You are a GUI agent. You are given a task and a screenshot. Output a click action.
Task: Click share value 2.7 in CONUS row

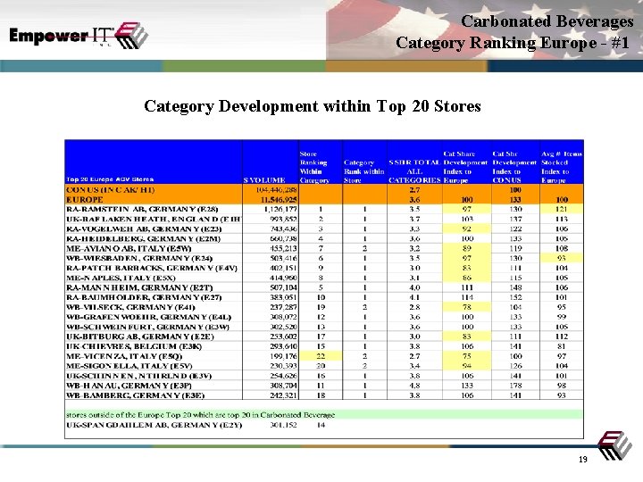tap(414, 190)
